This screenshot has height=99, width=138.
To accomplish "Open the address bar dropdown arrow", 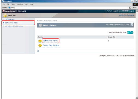I will (x=130, y=8).
